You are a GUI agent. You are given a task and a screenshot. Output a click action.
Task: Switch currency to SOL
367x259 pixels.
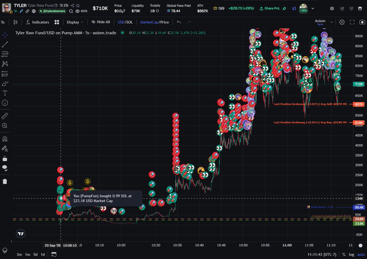tap(129, 22)
